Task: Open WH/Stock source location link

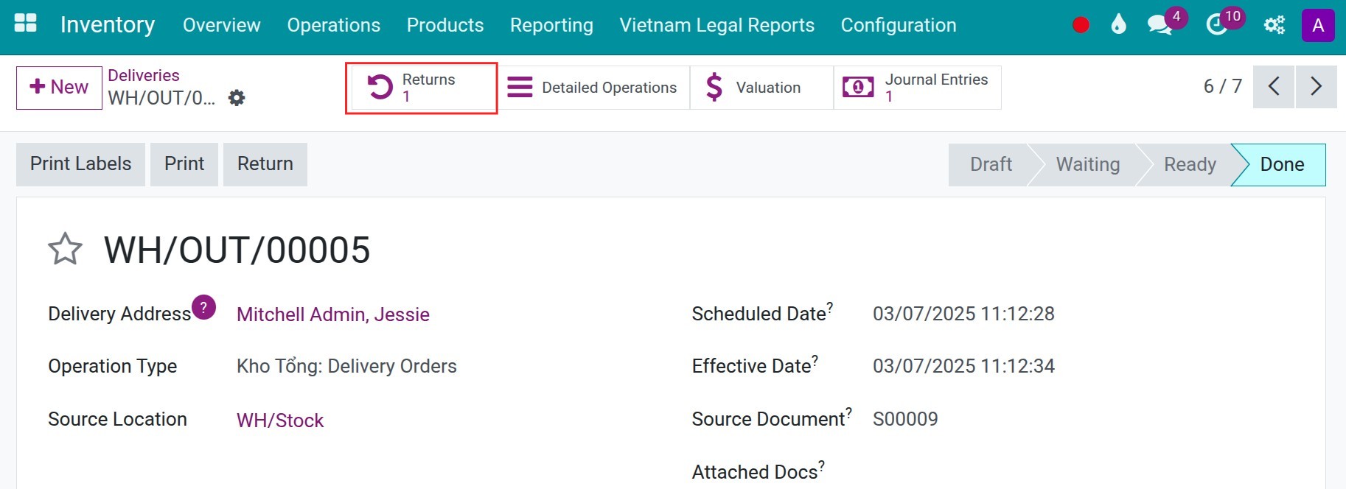Action: [x=280, y=421]
